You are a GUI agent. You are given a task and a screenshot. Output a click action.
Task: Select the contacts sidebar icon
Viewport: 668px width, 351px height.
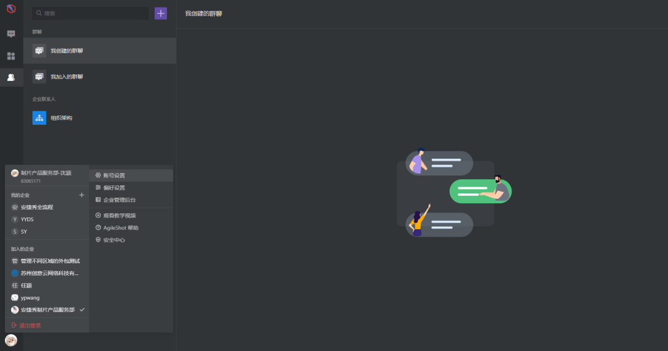tap(11, 77)
